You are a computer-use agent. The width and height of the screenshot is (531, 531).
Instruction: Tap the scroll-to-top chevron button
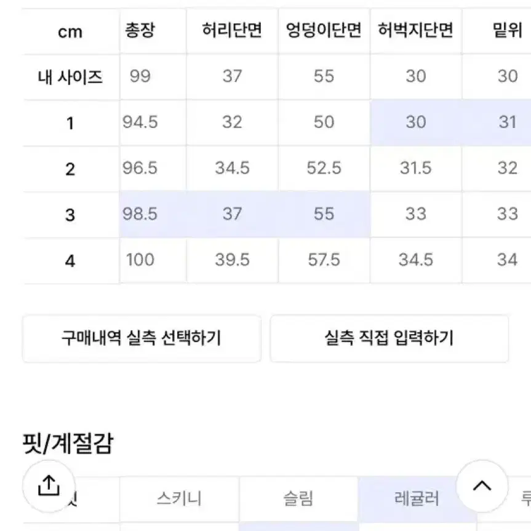[482, 485]
